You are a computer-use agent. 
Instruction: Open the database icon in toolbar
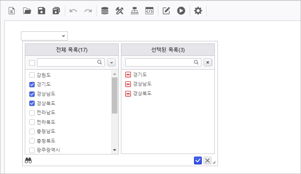click(105, 11)
